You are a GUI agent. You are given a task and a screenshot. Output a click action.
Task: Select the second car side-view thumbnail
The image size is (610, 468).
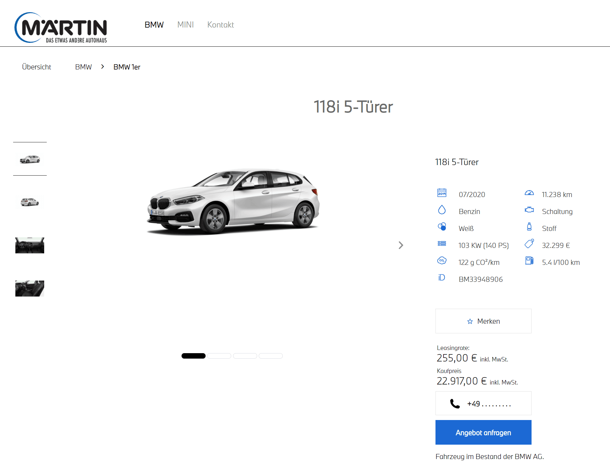coord(30,202)
